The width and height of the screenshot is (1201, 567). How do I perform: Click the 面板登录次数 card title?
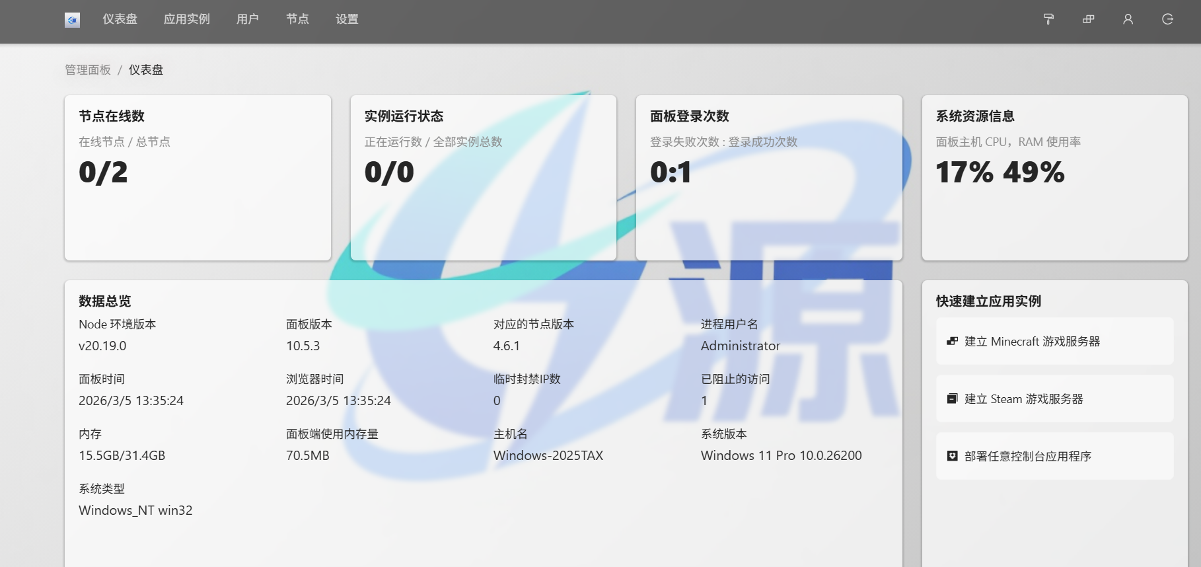[x=690, y=116]
